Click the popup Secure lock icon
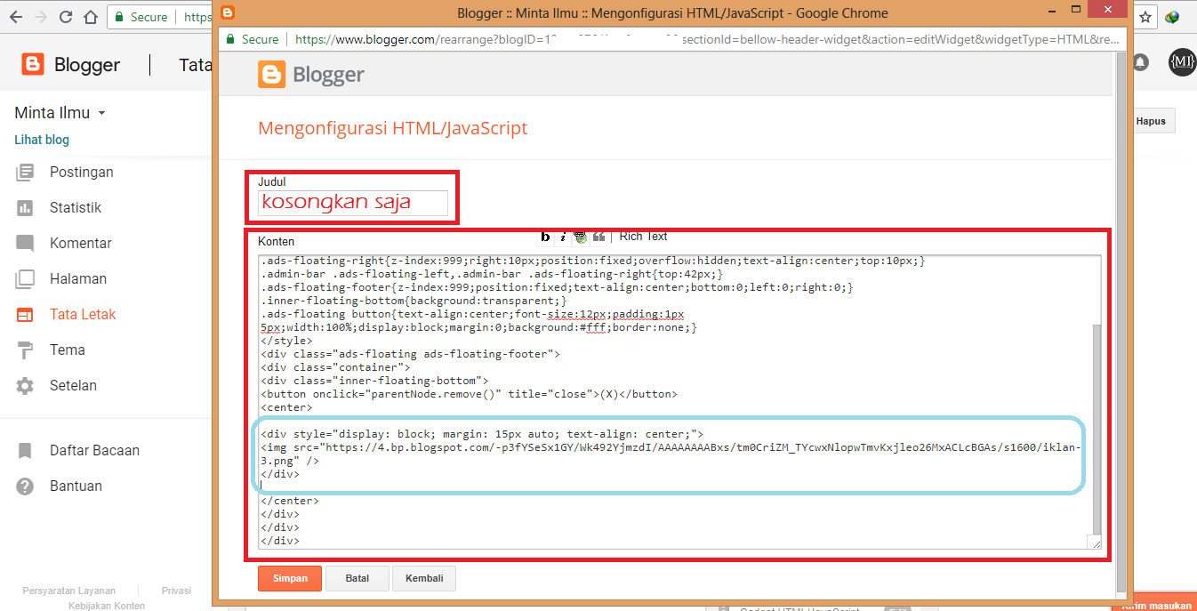 230,39
